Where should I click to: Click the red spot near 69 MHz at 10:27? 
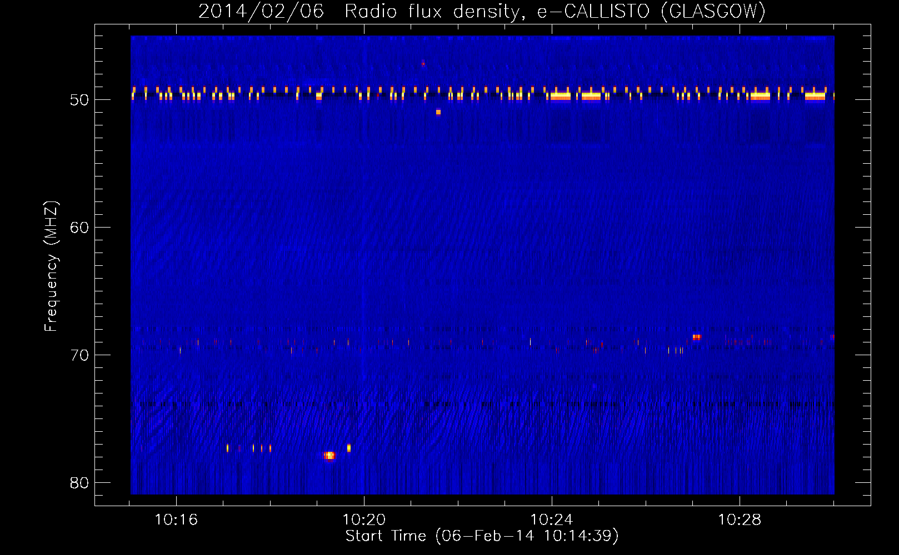click(697, 337)
